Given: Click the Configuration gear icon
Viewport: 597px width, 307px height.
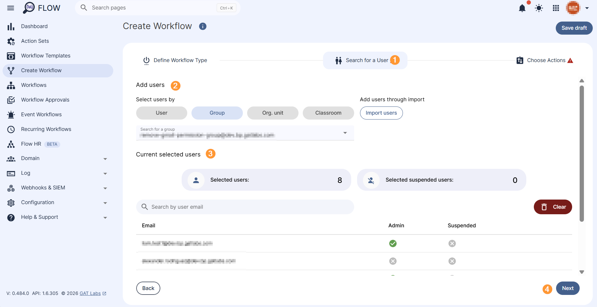Looking at the screenshot, I should [11, 203].
